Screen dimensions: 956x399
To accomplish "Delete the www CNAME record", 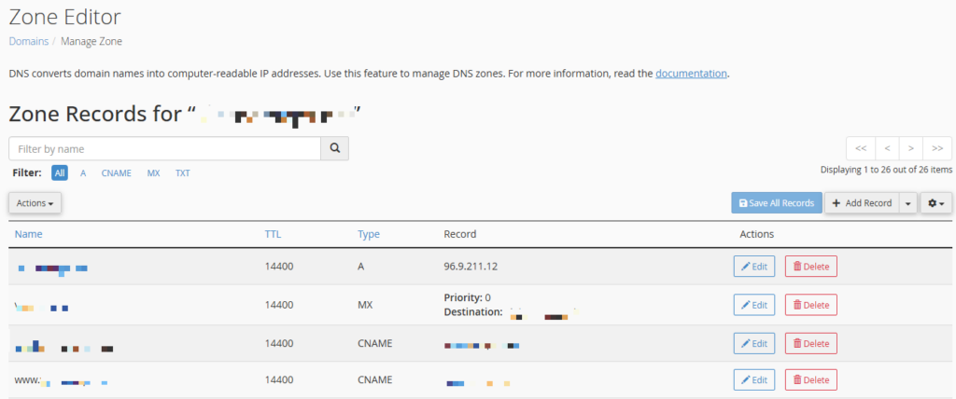I will 811,379.
